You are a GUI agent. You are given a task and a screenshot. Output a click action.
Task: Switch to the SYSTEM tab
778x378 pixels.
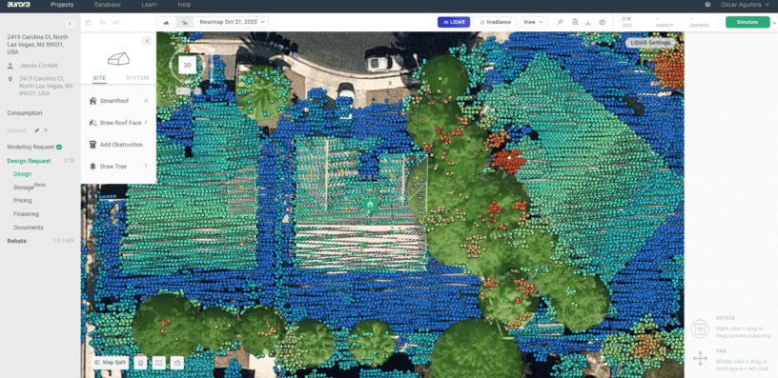click(137, 78)
